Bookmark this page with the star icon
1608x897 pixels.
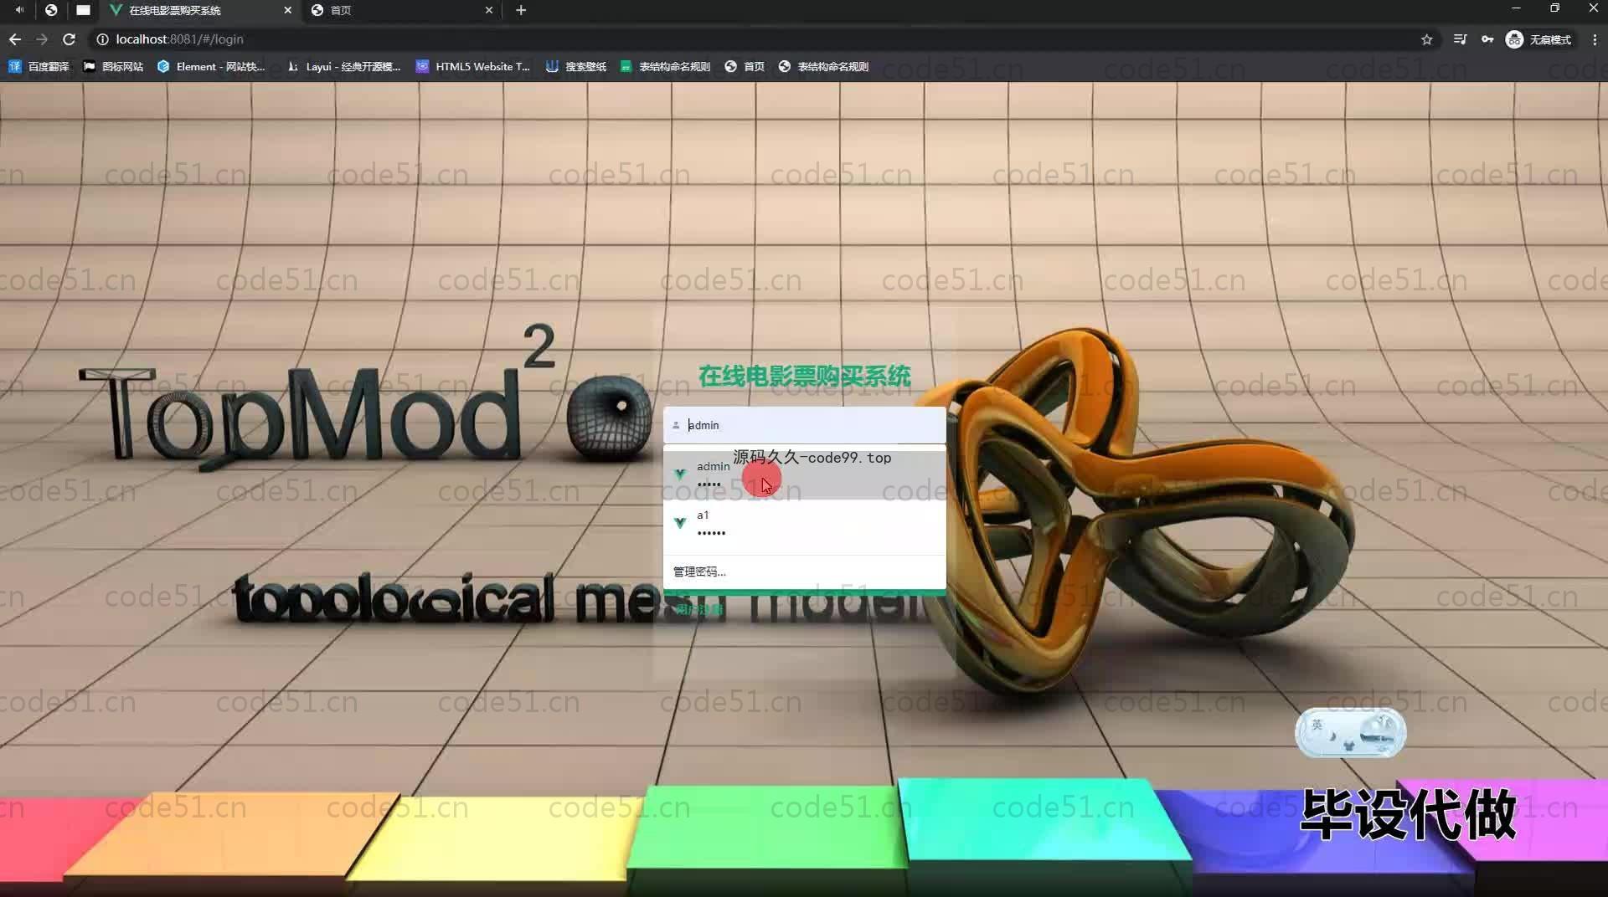1427,39
